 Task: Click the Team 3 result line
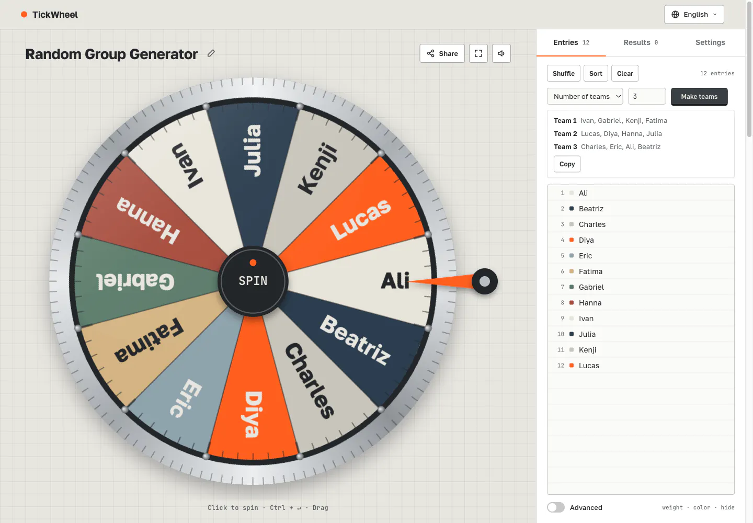click(x=607, y=147)
